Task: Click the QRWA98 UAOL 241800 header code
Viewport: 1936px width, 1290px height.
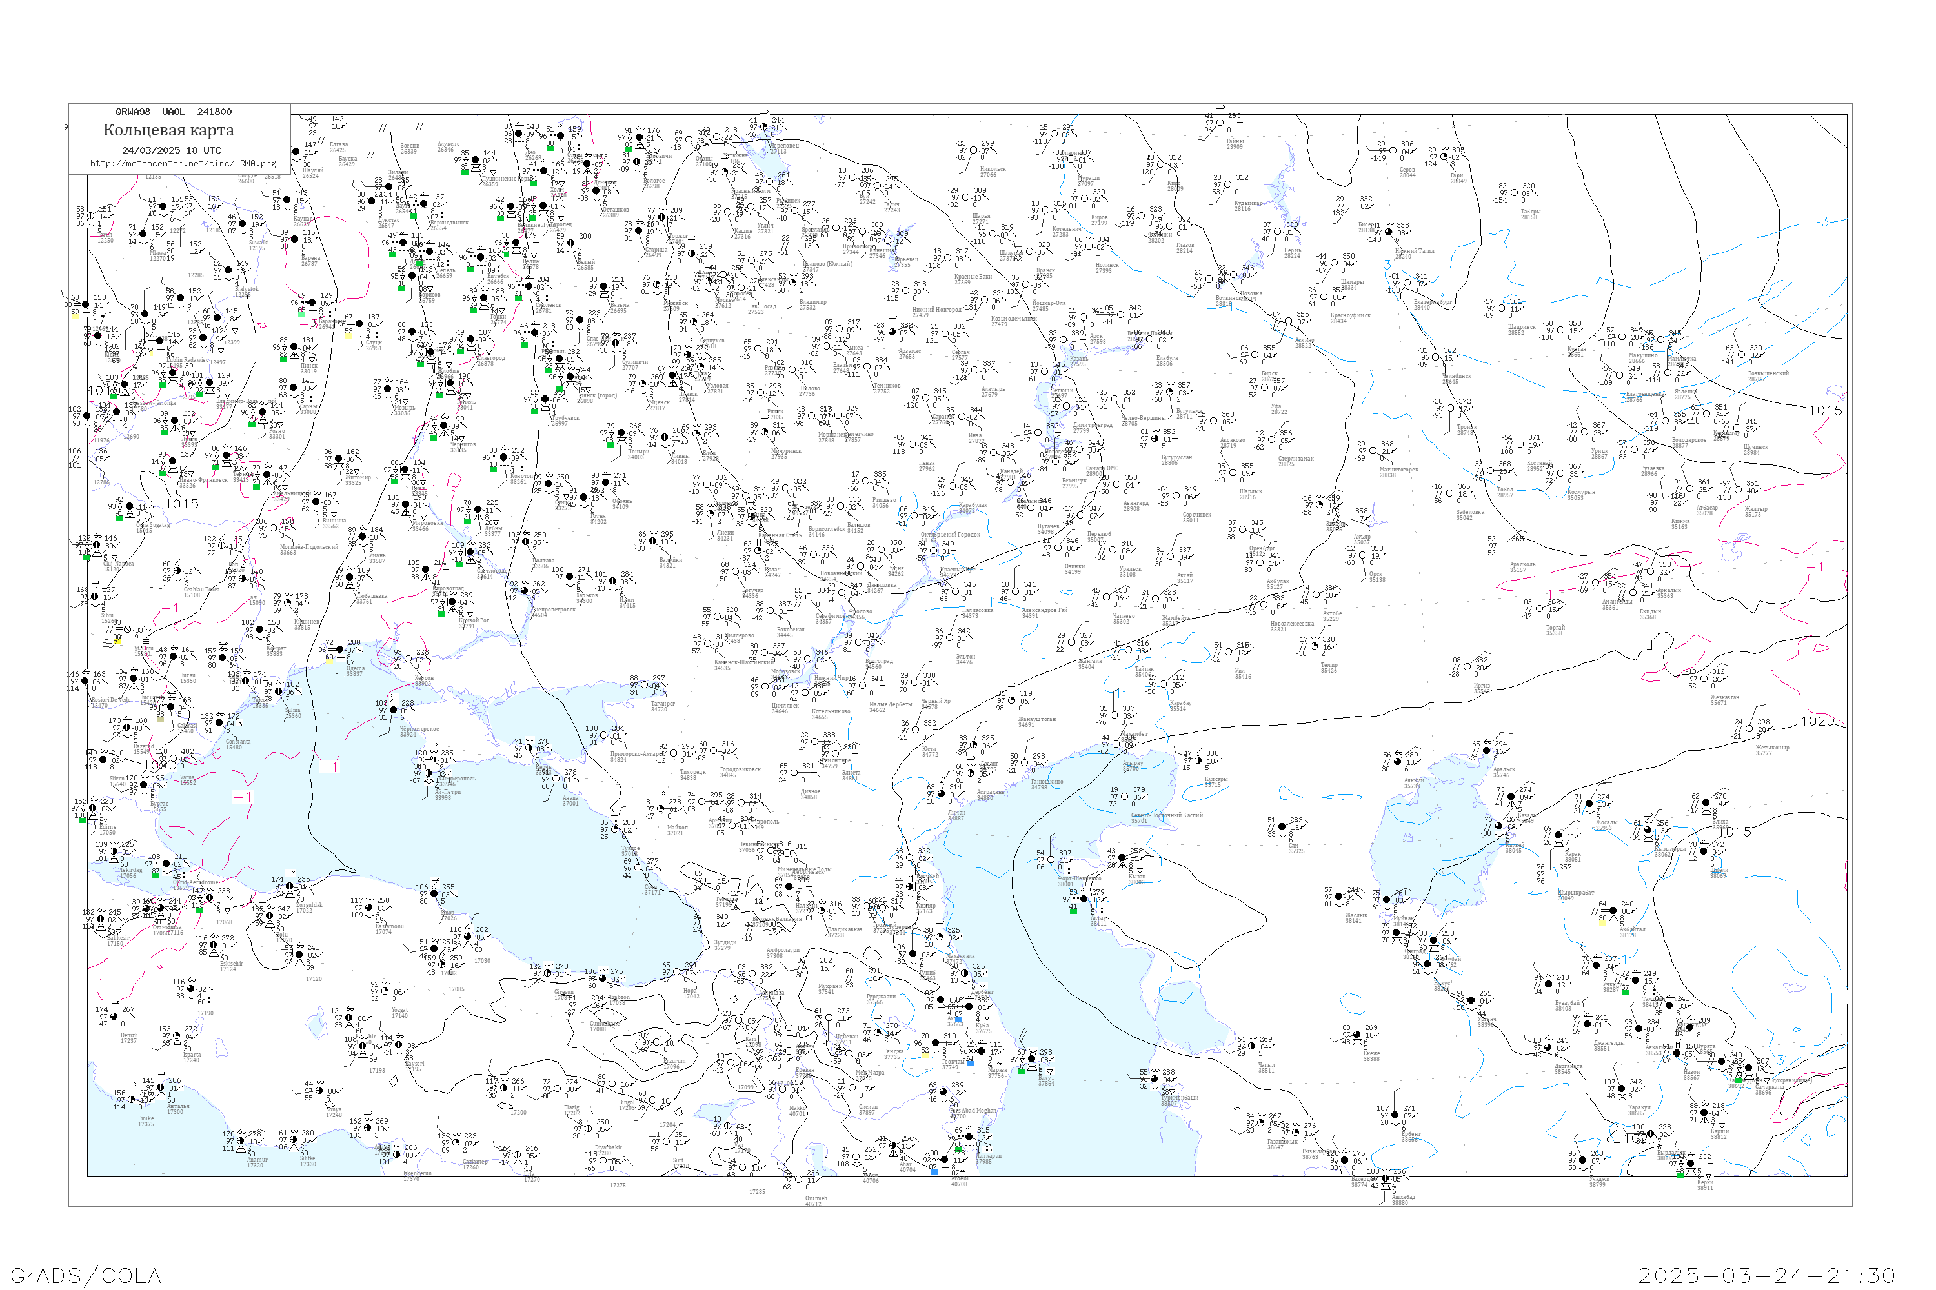Action: click(x=173, y=112)
